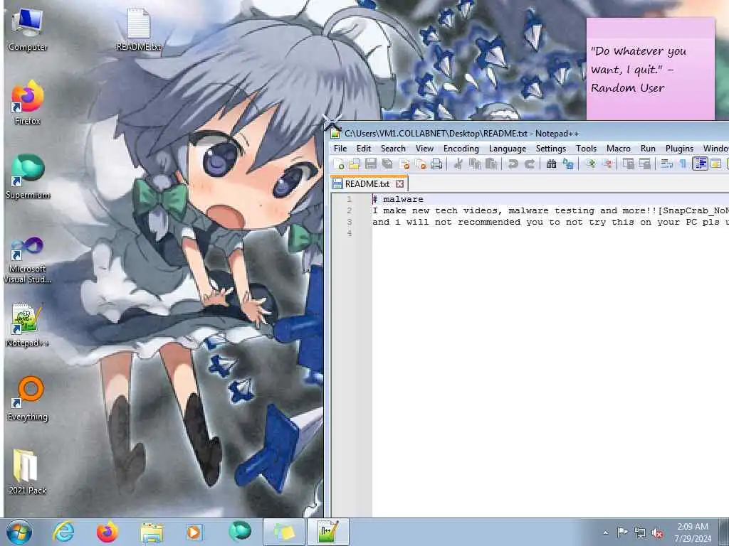Click line number 4 in the editor margin
The width and height of the screenshot is (729, 546).
tap(349, 233)
